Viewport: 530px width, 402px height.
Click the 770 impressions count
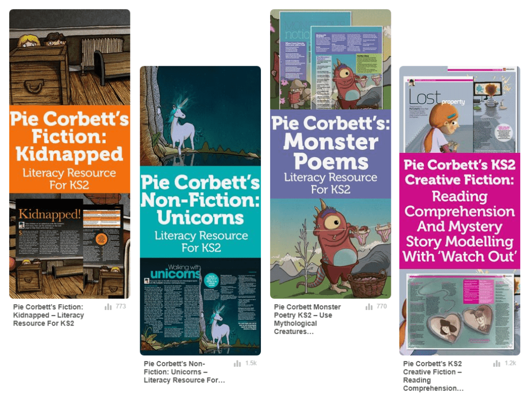click(381, 306)
